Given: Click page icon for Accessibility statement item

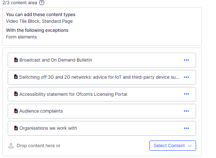Looking at the screenshot, I should (16, 94).
